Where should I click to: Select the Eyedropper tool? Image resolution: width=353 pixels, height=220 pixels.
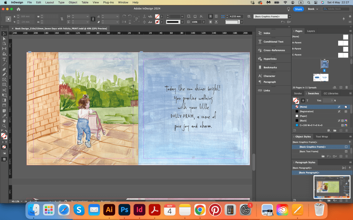[4, 115]
